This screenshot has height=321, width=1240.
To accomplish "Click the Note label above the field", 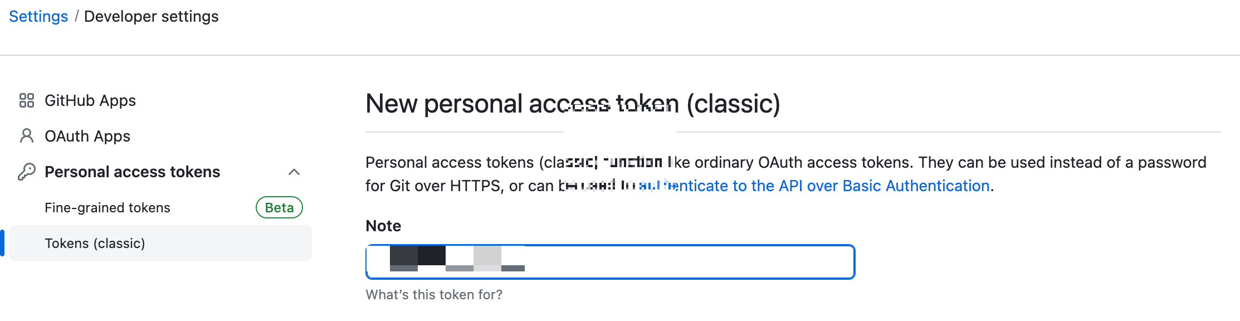I will tap(383, 226).
